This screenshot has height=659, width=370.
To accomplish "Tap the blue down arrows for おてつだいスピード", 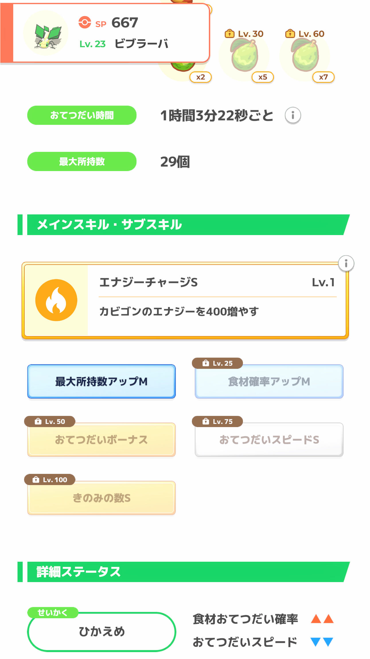I will click(322, 642).
